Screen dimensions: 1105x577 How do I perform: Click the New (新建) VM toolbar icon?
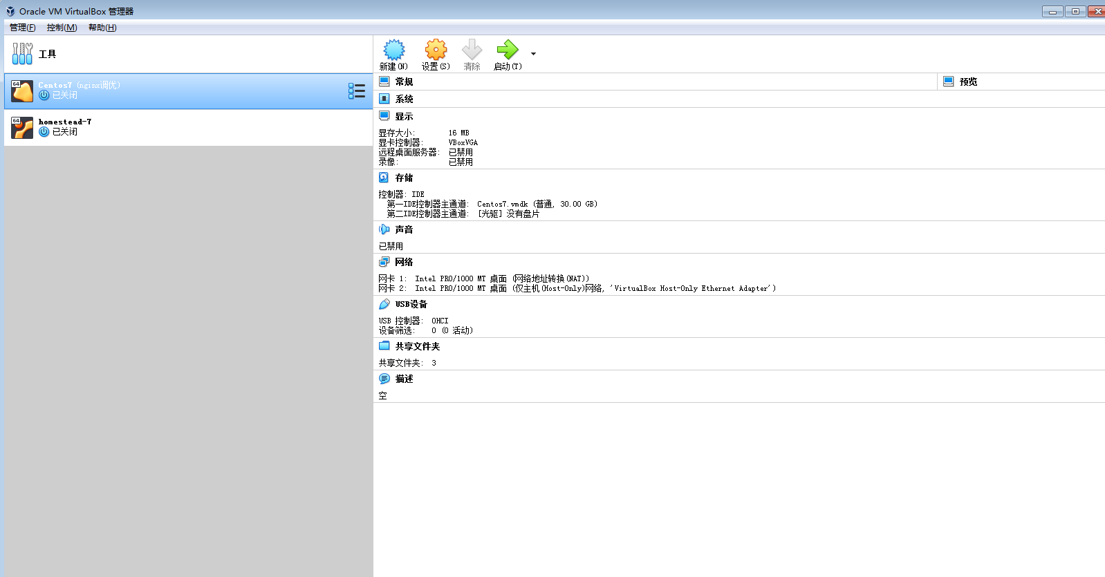coord(394,50)
